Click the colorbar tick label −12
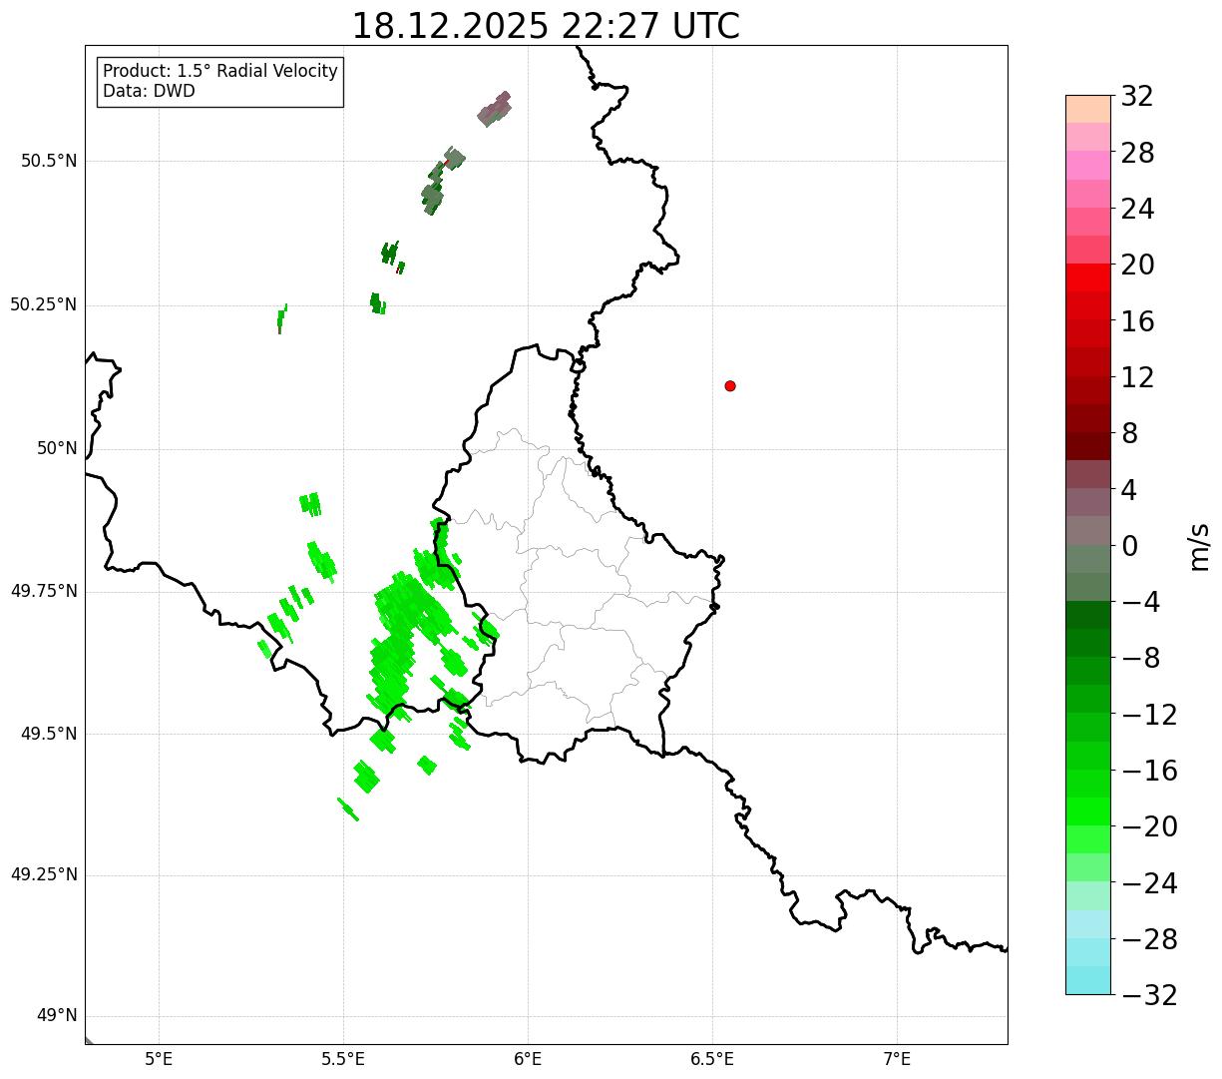Viewport: 1222px width, 1079px height. 1149,714
